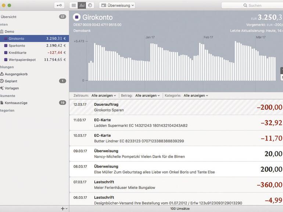This screenshot has height=212, width=283.
Task: Open Vorlagen templates
Action: pyautogui.click(x=34, y=88)
